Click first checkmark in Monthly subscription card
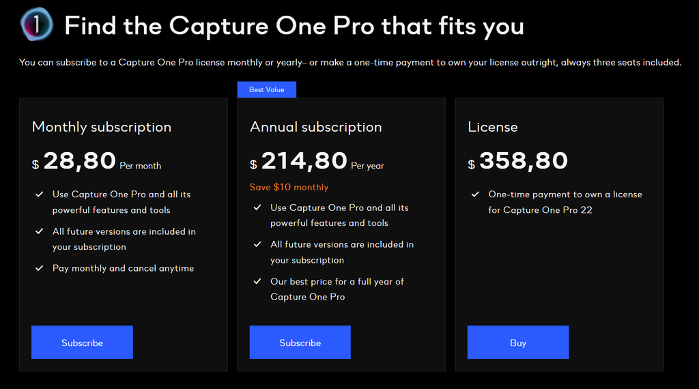Screen dimensions: 699x389 [x=39, y=194]
